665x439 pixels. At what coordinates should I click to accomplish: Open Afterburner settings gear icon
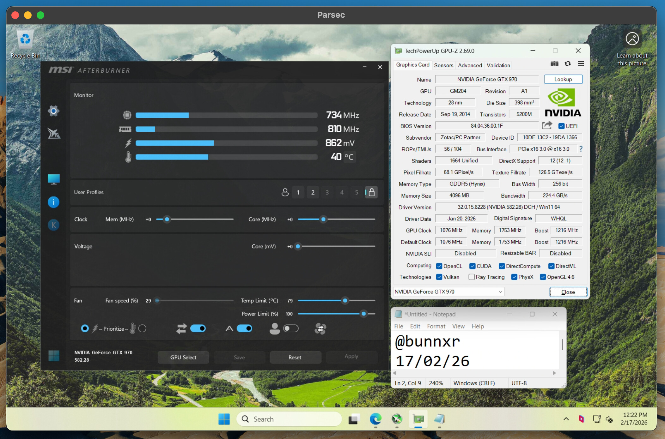[x=53, y=111]
